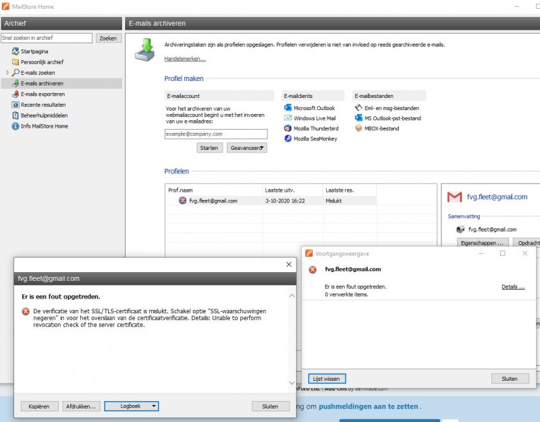Open the Logboek dropdown menu
This screenshot has width=540, height=422.
pyautogui.click(x=130, y=406)
